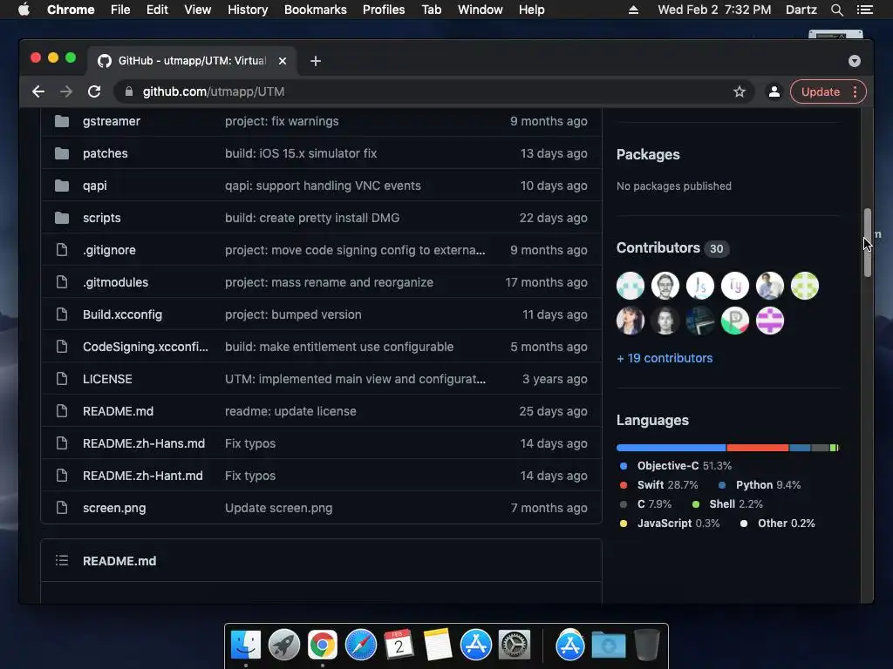The width and height of the screenshot is (893, 669).
Task: Filter by Swift language
Action: (x=659, y=484)
